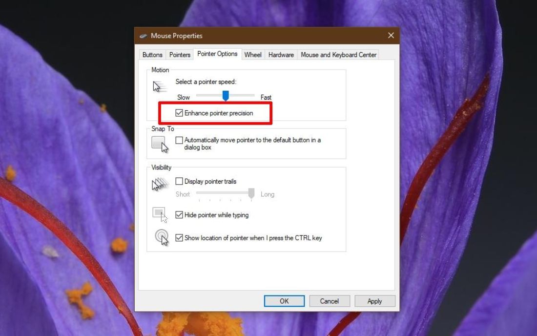Select the Pointer Options tab
Image resolution: width=537 pixels, height=336 pixels.
point(217,54)
